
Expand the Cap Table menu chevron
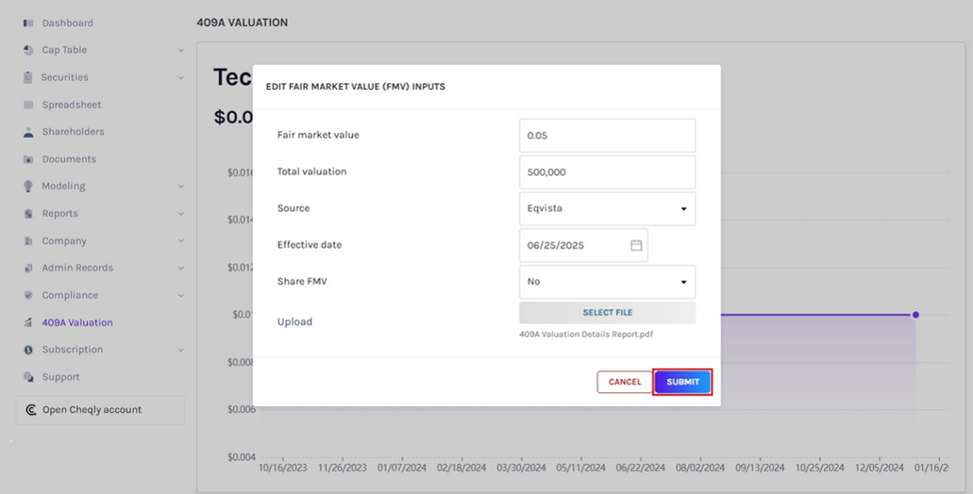[x=181, y=50]
